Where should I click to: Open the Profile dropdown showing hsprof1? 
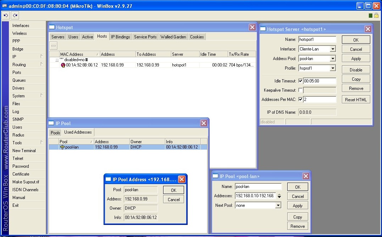click(333, 68)
